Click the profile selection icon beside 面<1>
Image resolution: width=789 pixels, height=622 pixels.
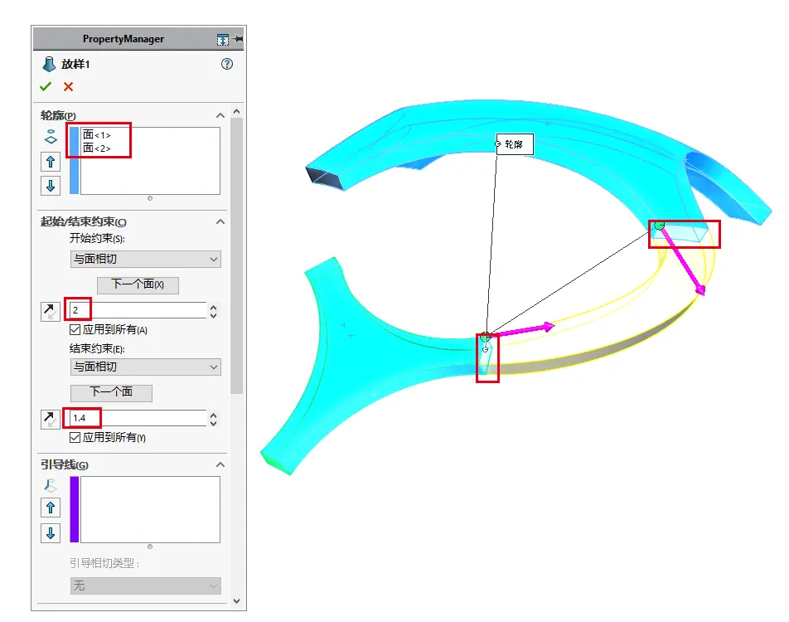click(51, 137)
